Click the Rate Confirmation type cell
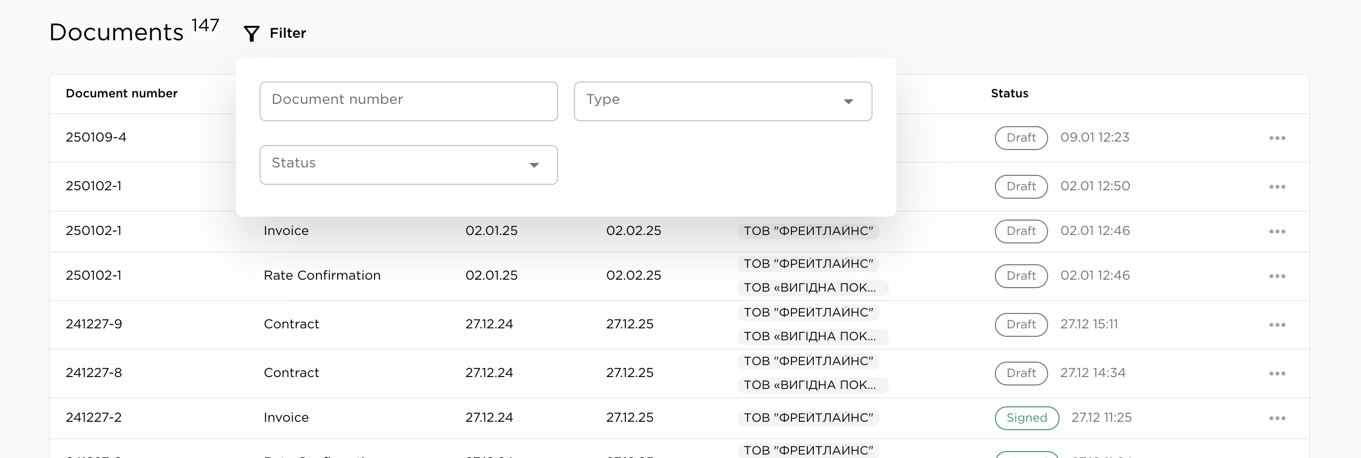The height and width of the screenshot is (458, 1361). (x=322, y=275)
